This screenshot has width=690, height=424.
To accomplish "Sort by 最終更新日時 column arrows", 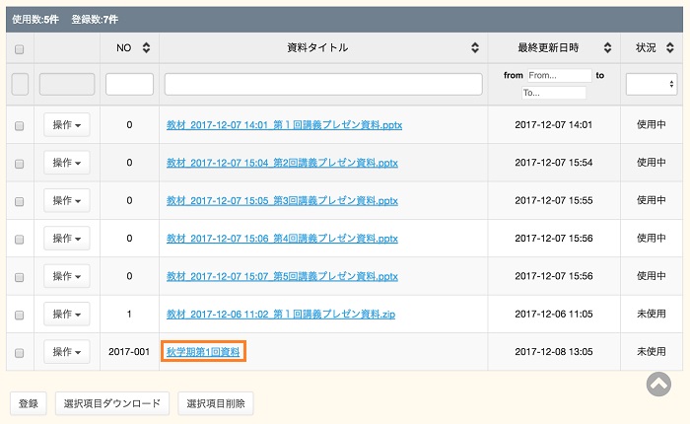I will click(x=606, y=47).
